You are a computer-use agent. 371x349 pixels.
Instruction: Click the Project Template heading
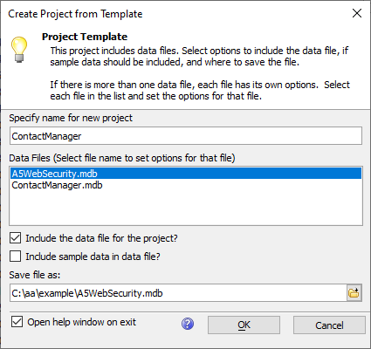pos(85,37)
